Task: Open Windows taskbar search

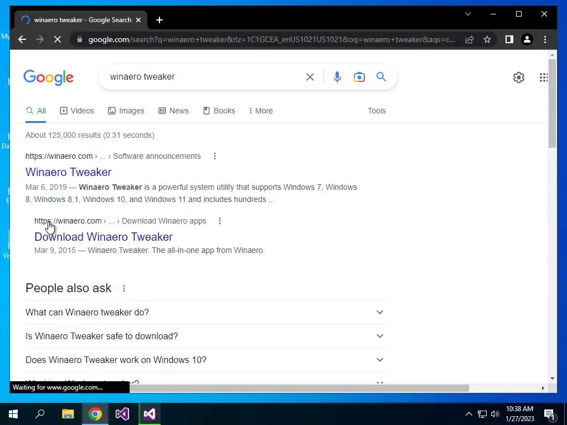Action: [x=40, y=414]
